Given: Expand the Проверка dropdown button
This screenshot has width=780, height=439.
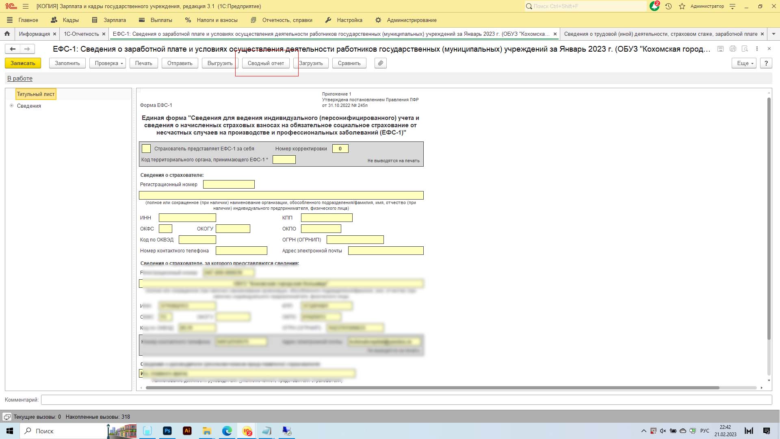Looking at the screenshot, I should (108, 63).
